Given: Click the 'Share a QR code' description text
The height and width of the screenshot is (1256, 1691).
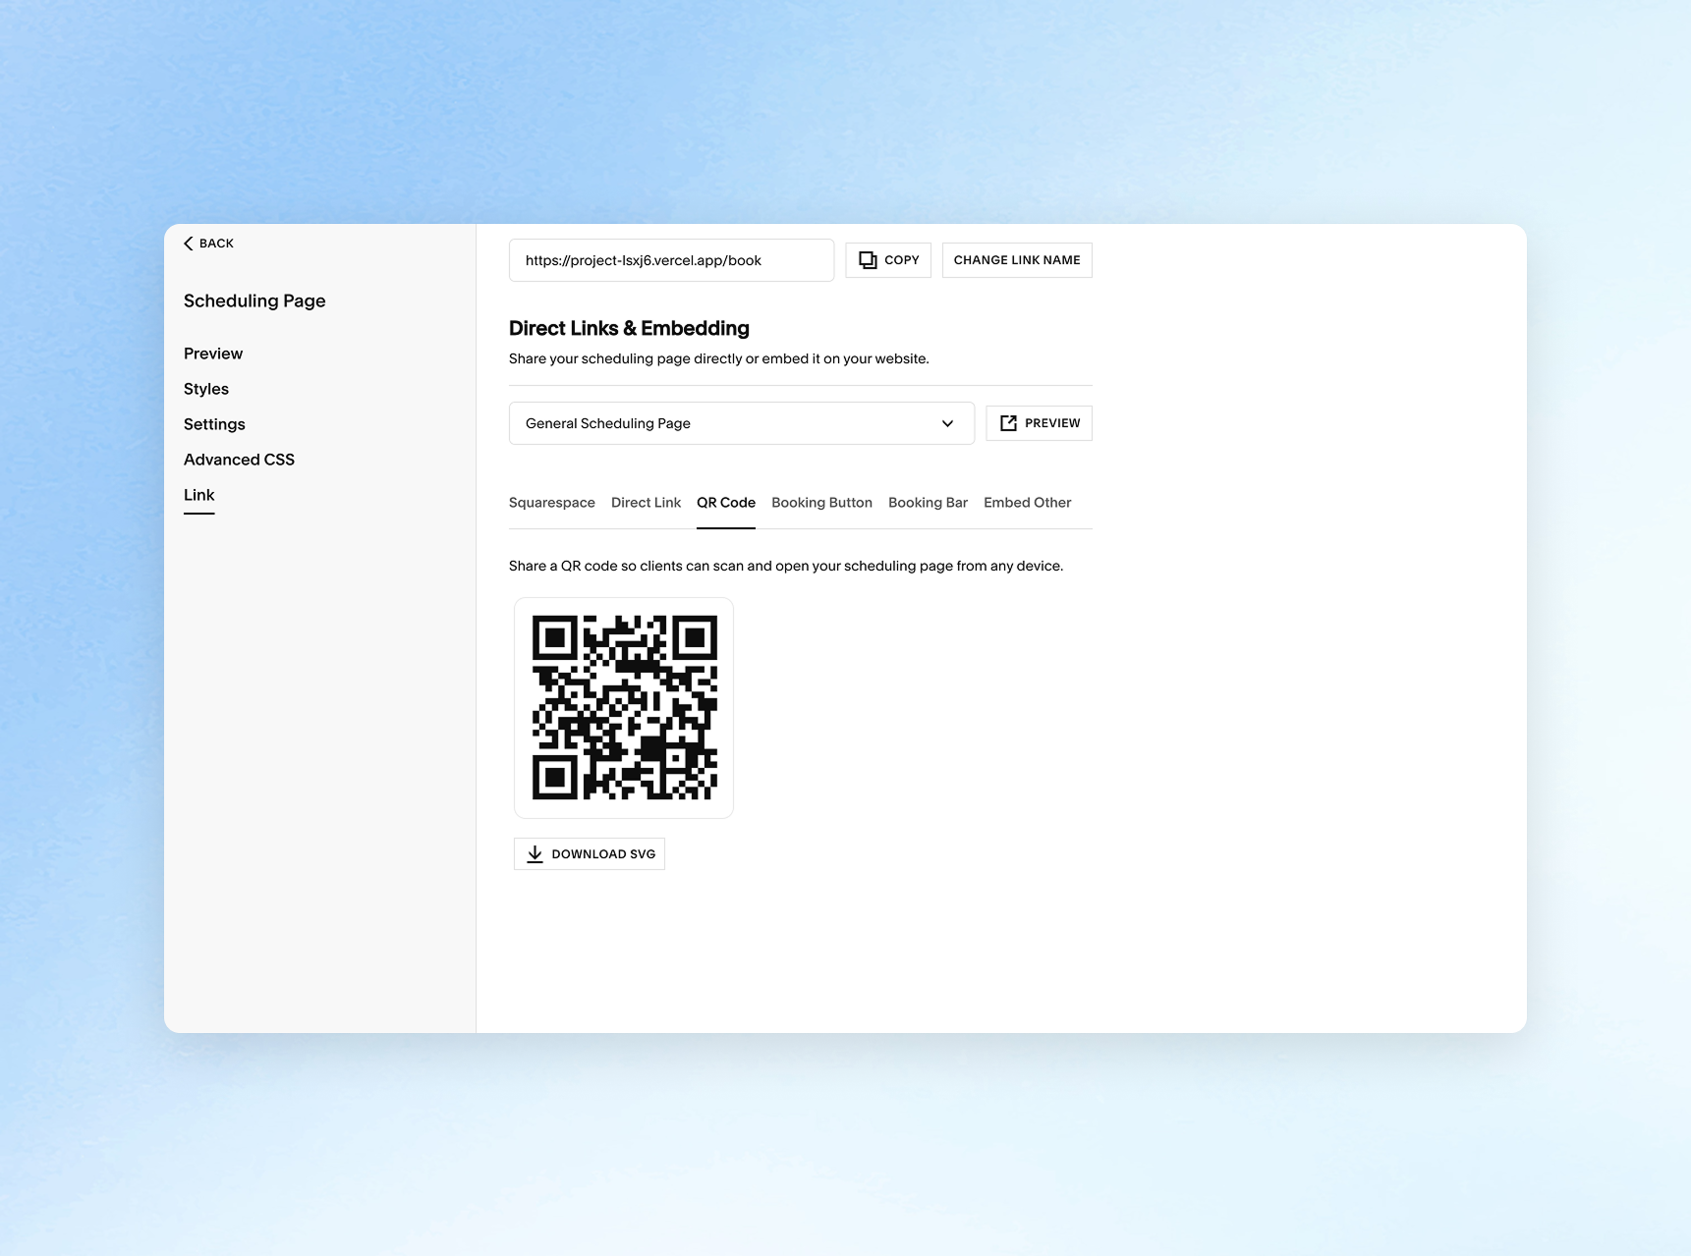Looking at the screenshot, I should pyautogui.click(x=786, y=566).
